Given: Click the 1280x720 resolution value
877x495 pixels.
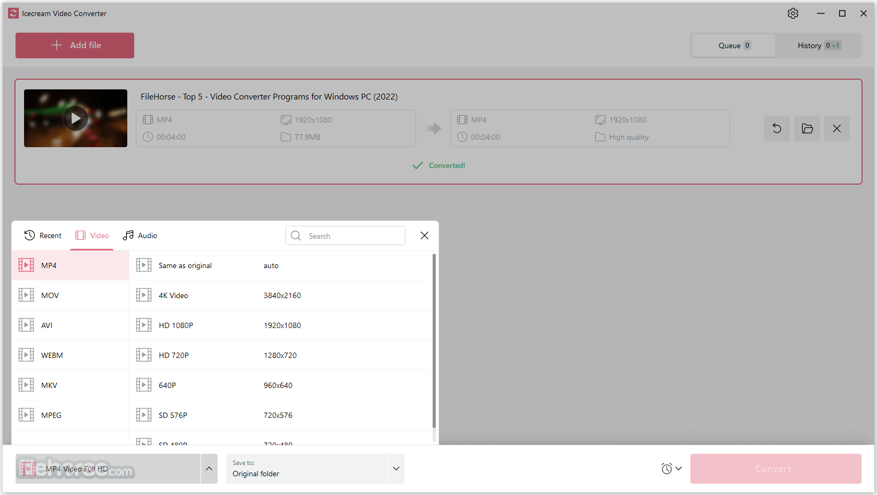Looking at the screenshot, I should [280, 355].
